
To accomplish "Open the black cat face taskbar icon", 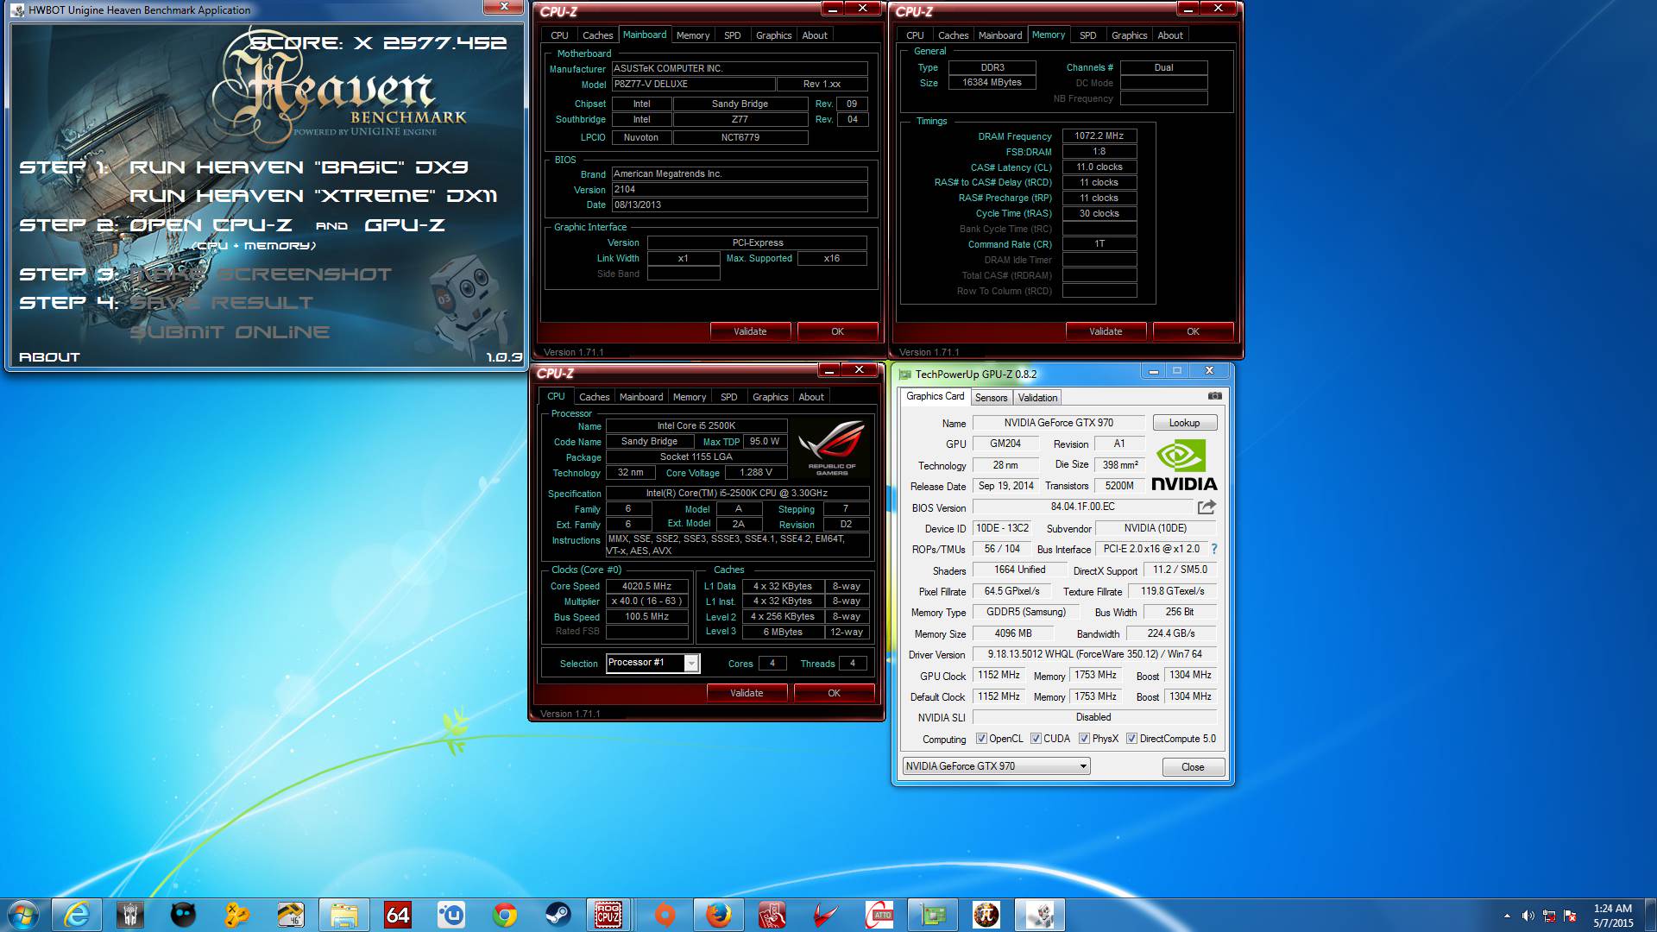I will pos(184,914).
